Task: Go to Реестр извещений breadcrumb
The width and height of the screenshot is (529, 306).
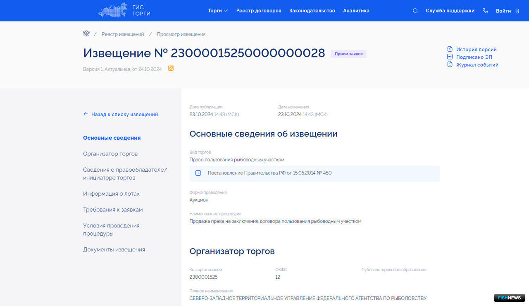Action: coord(123,34)
